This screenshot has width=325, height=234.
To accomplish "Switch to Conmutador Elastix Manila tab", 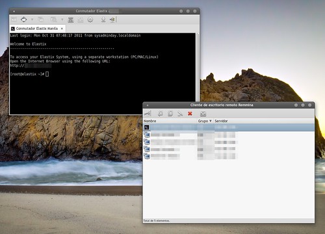I will (37, 29).
